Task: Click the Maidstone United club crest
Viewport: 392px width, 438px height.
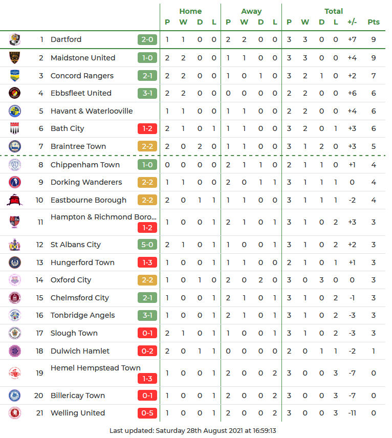Action: click(x=15, y=58)
